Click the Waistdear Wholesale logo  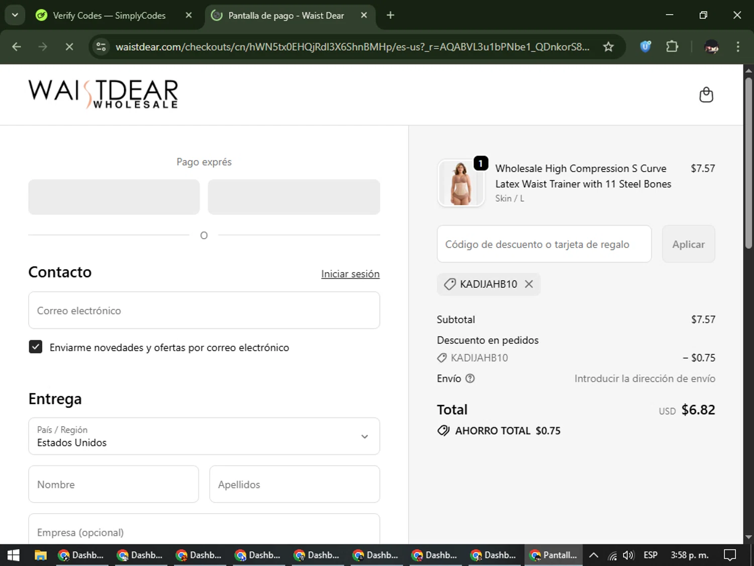pos(103,94)
